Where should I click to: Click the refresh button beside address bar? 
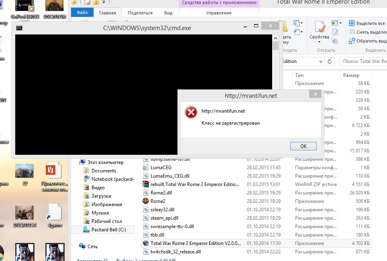point(330,61)
